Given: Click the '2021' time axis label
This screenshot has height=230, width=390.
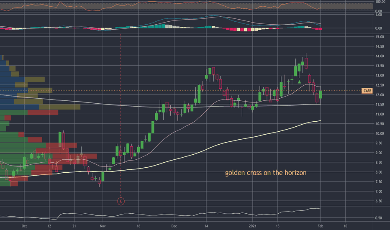Looking at the screenshot, I should pos(253,226).
